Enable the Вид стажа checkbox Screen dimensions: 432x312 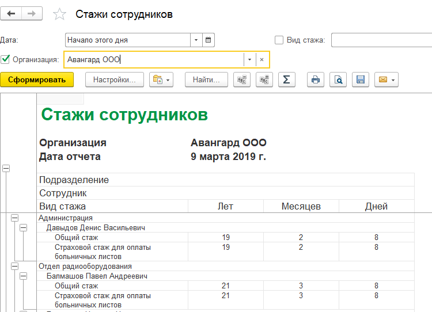pyautogui.click(x=279, y=40)
